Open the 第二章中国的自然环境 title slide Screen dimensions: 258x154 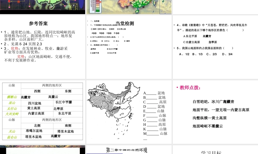click(129, 150)
